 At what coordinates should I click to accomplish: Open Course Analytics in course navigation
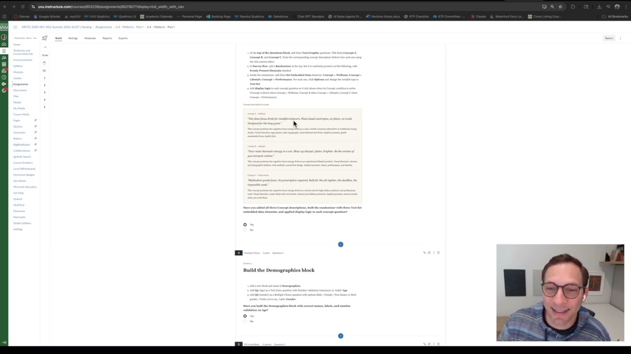pos(23,163)
